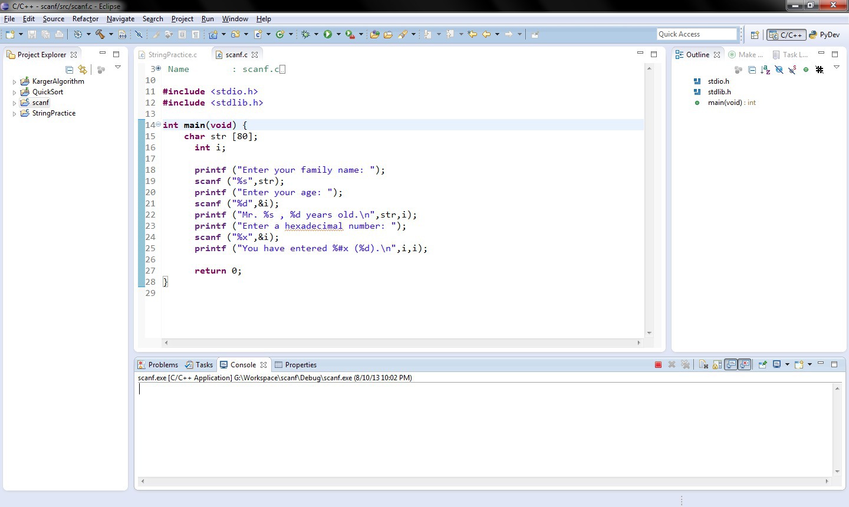Click the Build hammer icon
The width and height of the screenshot is (849, 507).
[100, 35]
